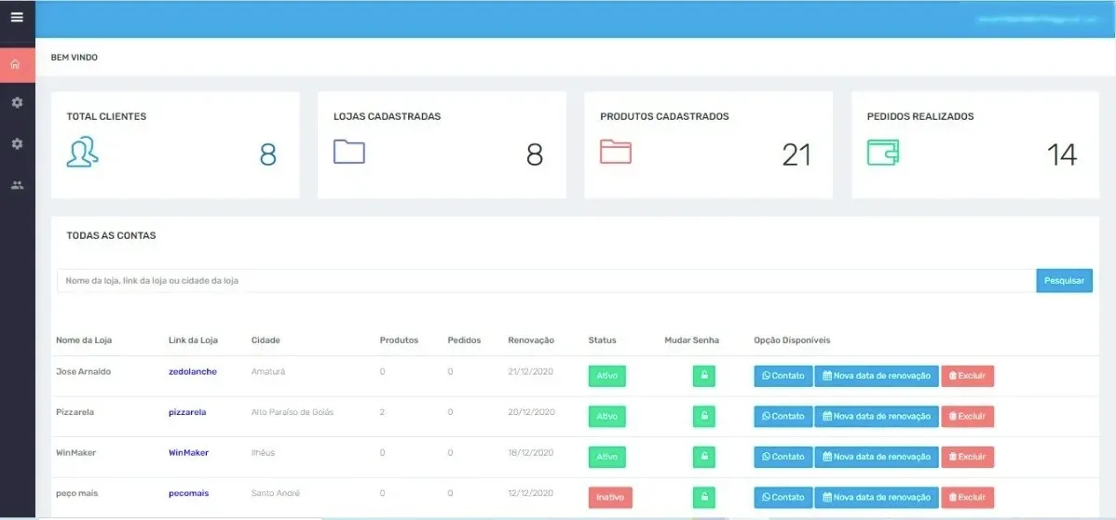
Task: Set new renewal date for peço mais
Action: click(877, 498)
